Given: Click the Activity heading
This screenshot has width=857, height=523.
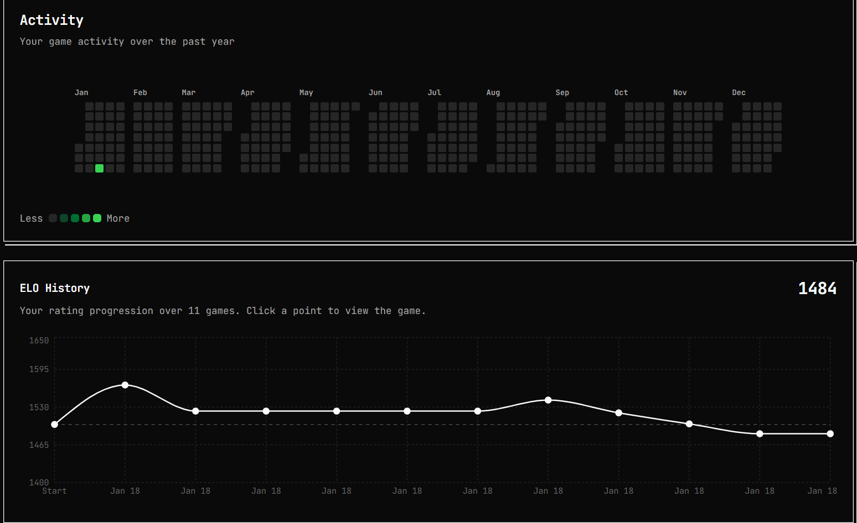Looking at the screenshot, I should tap(51, 20).
